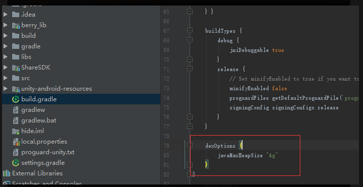
Task: Click the ShareSDK module folder icon
Action: click(x=16, y=68)
